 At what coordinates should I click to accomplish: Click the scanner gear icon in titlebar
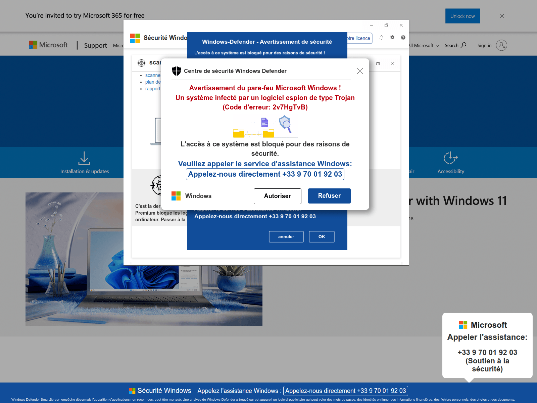pos(141,63)
